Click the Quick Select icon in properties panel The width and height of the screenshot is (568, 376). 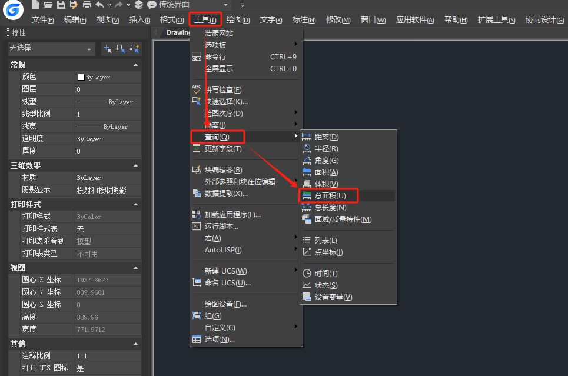(x=134, y=49)
